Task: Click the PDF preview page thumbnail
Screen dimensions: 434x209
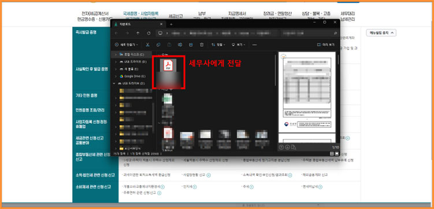Action: [307, 93]
